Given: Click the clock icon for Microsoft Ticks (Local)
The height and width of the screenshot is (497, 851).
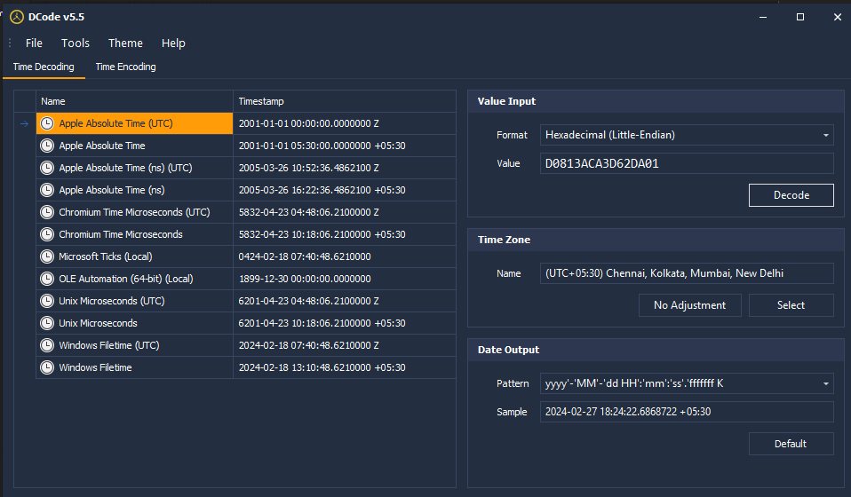Looking at the screenshot, I should [47, 256].
